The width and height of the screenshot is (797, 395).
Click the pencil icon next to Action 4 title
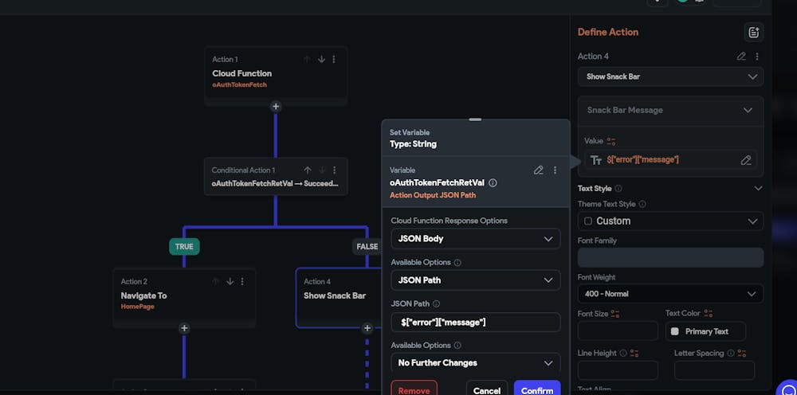742,57
